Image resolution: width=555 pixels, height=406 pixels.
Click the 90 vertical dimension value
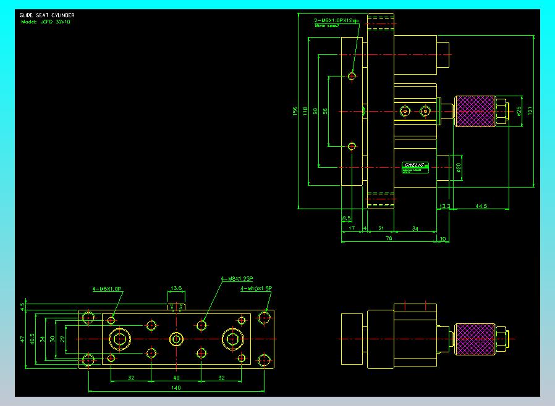(315, 111)
